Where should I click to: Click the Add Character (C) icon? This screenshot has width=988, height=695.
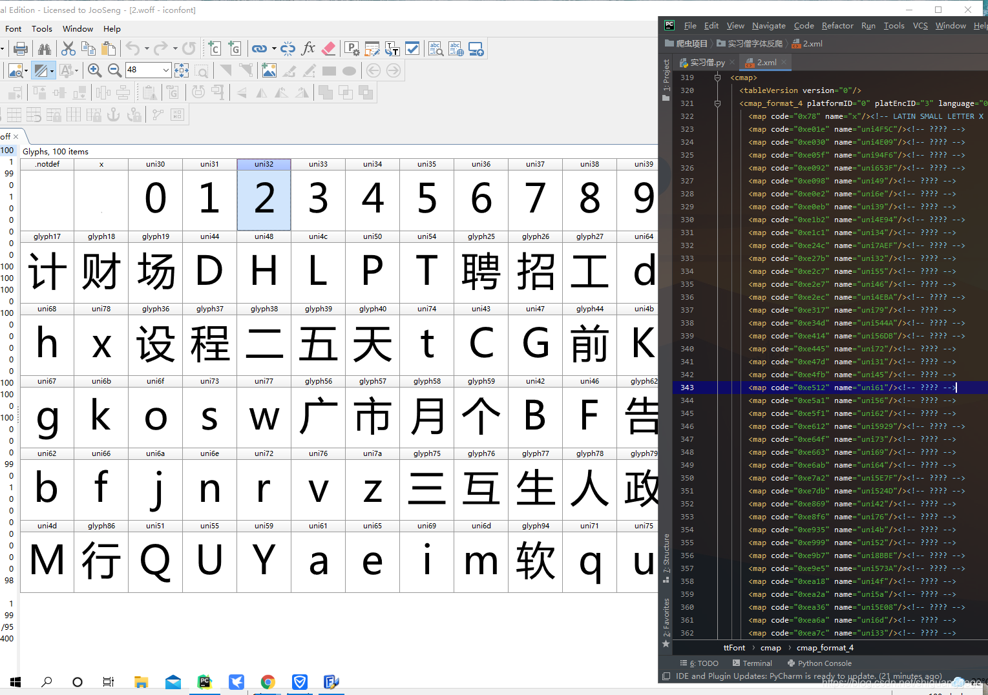pos(215,49)
